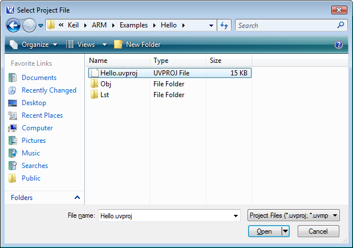Click the refresh icon beside address bar
The height and width of the screenshot is (248, 353).
224,25
